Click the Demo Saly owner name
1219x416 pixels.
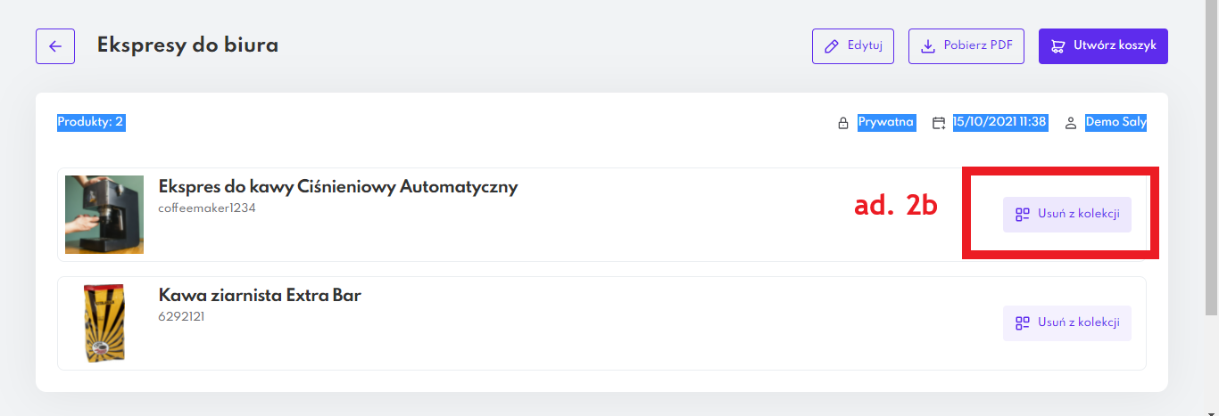pos(1115,123)
